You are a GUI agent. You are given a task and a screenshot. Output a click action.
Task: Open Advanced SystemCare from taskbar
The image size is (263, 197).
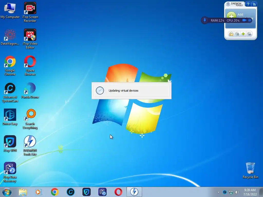tap(70, 192)
